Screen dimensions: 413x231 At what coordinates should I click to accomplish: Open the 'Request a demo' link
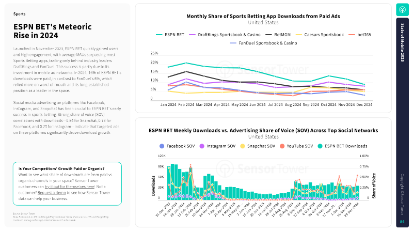coord(52,193)
